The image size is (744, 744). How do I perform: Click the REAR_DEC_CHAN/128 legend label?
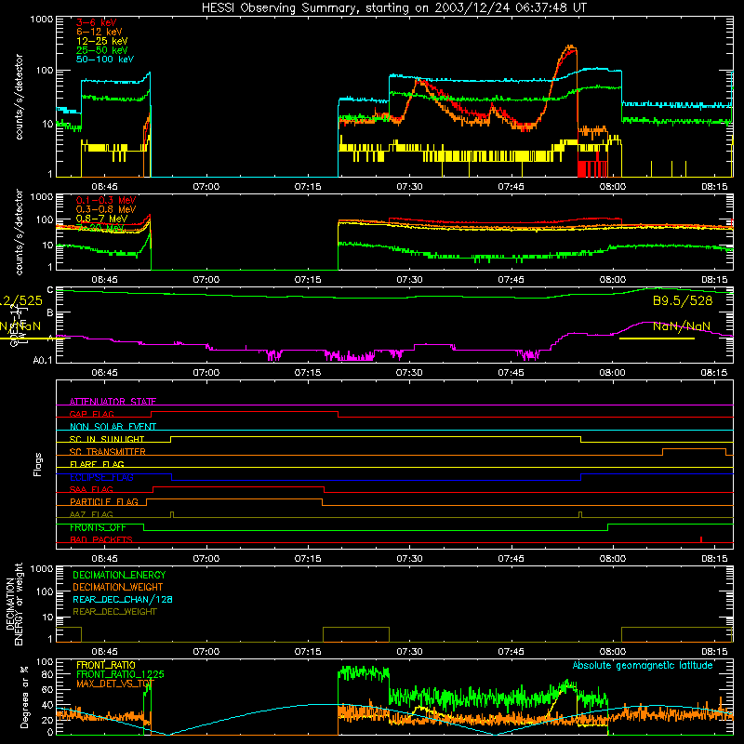[x=123, y=599]
